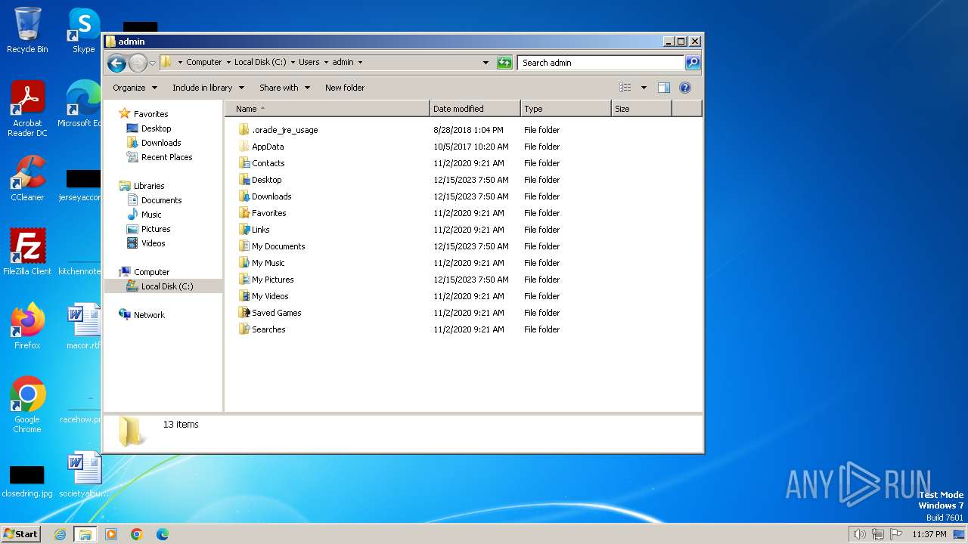Open the Start menu
Image resolution: width=968 pixels, height=544 pixels.
[x=20, y=533]
